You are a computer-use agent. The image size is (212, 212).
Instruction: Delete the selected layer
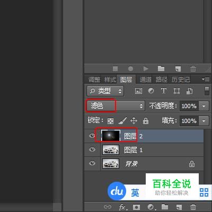(193, 207)
